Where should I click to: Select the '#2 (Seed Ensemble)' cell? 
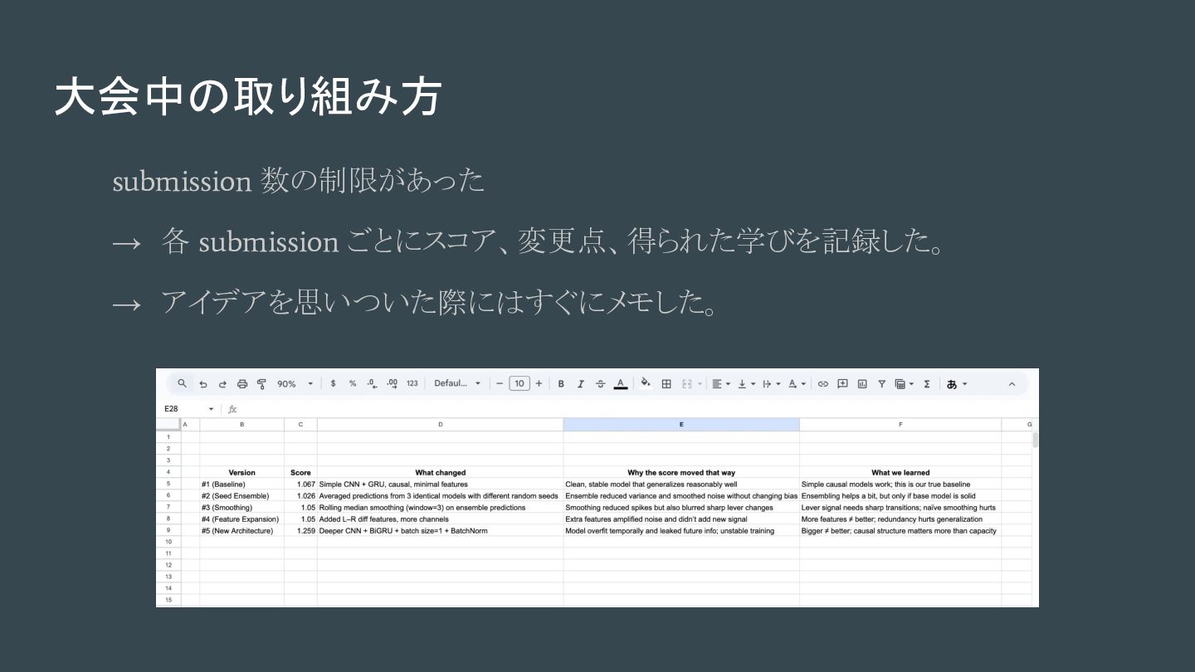pos(241,495)
